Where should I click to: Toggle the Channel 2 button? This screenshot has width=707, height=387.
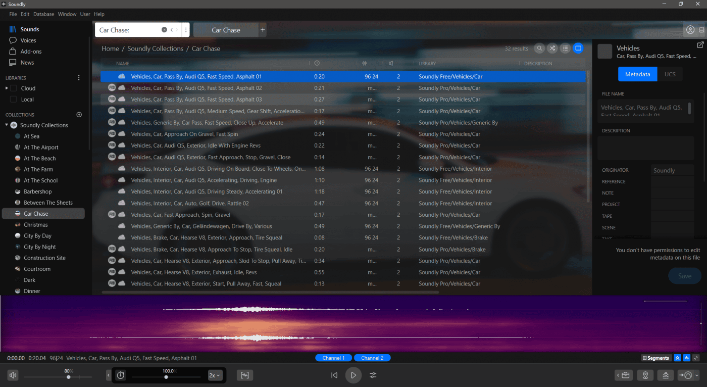[372, 358]
